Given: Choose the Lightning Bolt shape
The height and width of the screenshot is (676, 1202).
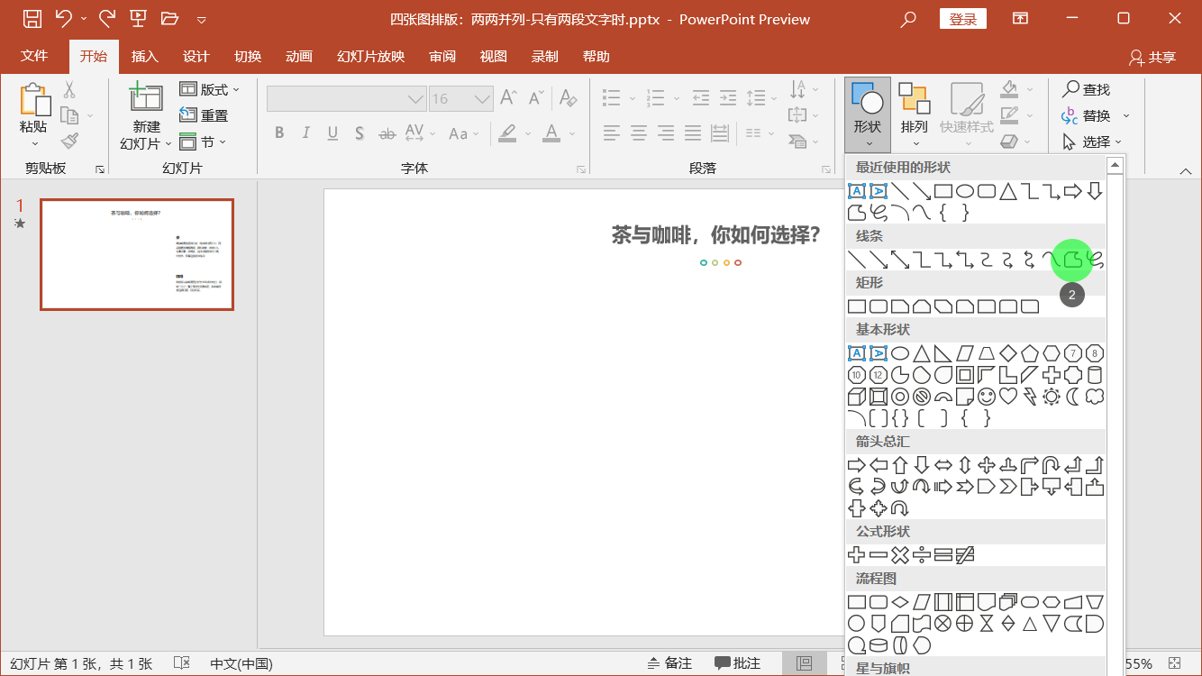Looking at the screenshot, I should coord(1030,397).
